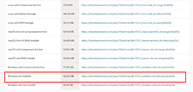
Task: Select 'macOS Arm 64 Compressed Archive' text
Action: [x=27, y=32]
